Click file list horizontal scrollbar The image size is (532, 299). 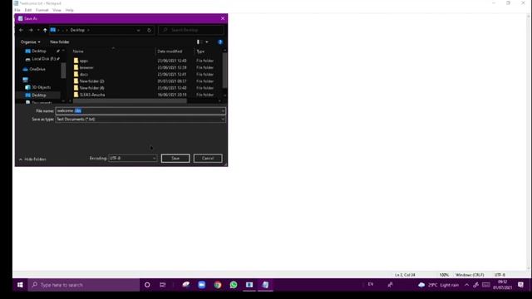coord(130,101)
